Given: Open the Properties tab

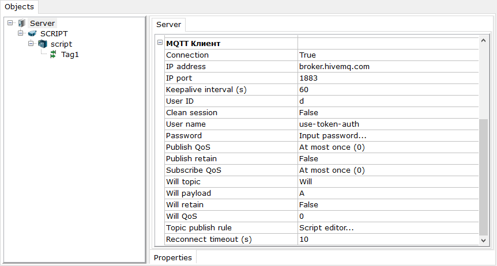Looking at the screenshot, I should pyautogui.click(x=173, y=258).
